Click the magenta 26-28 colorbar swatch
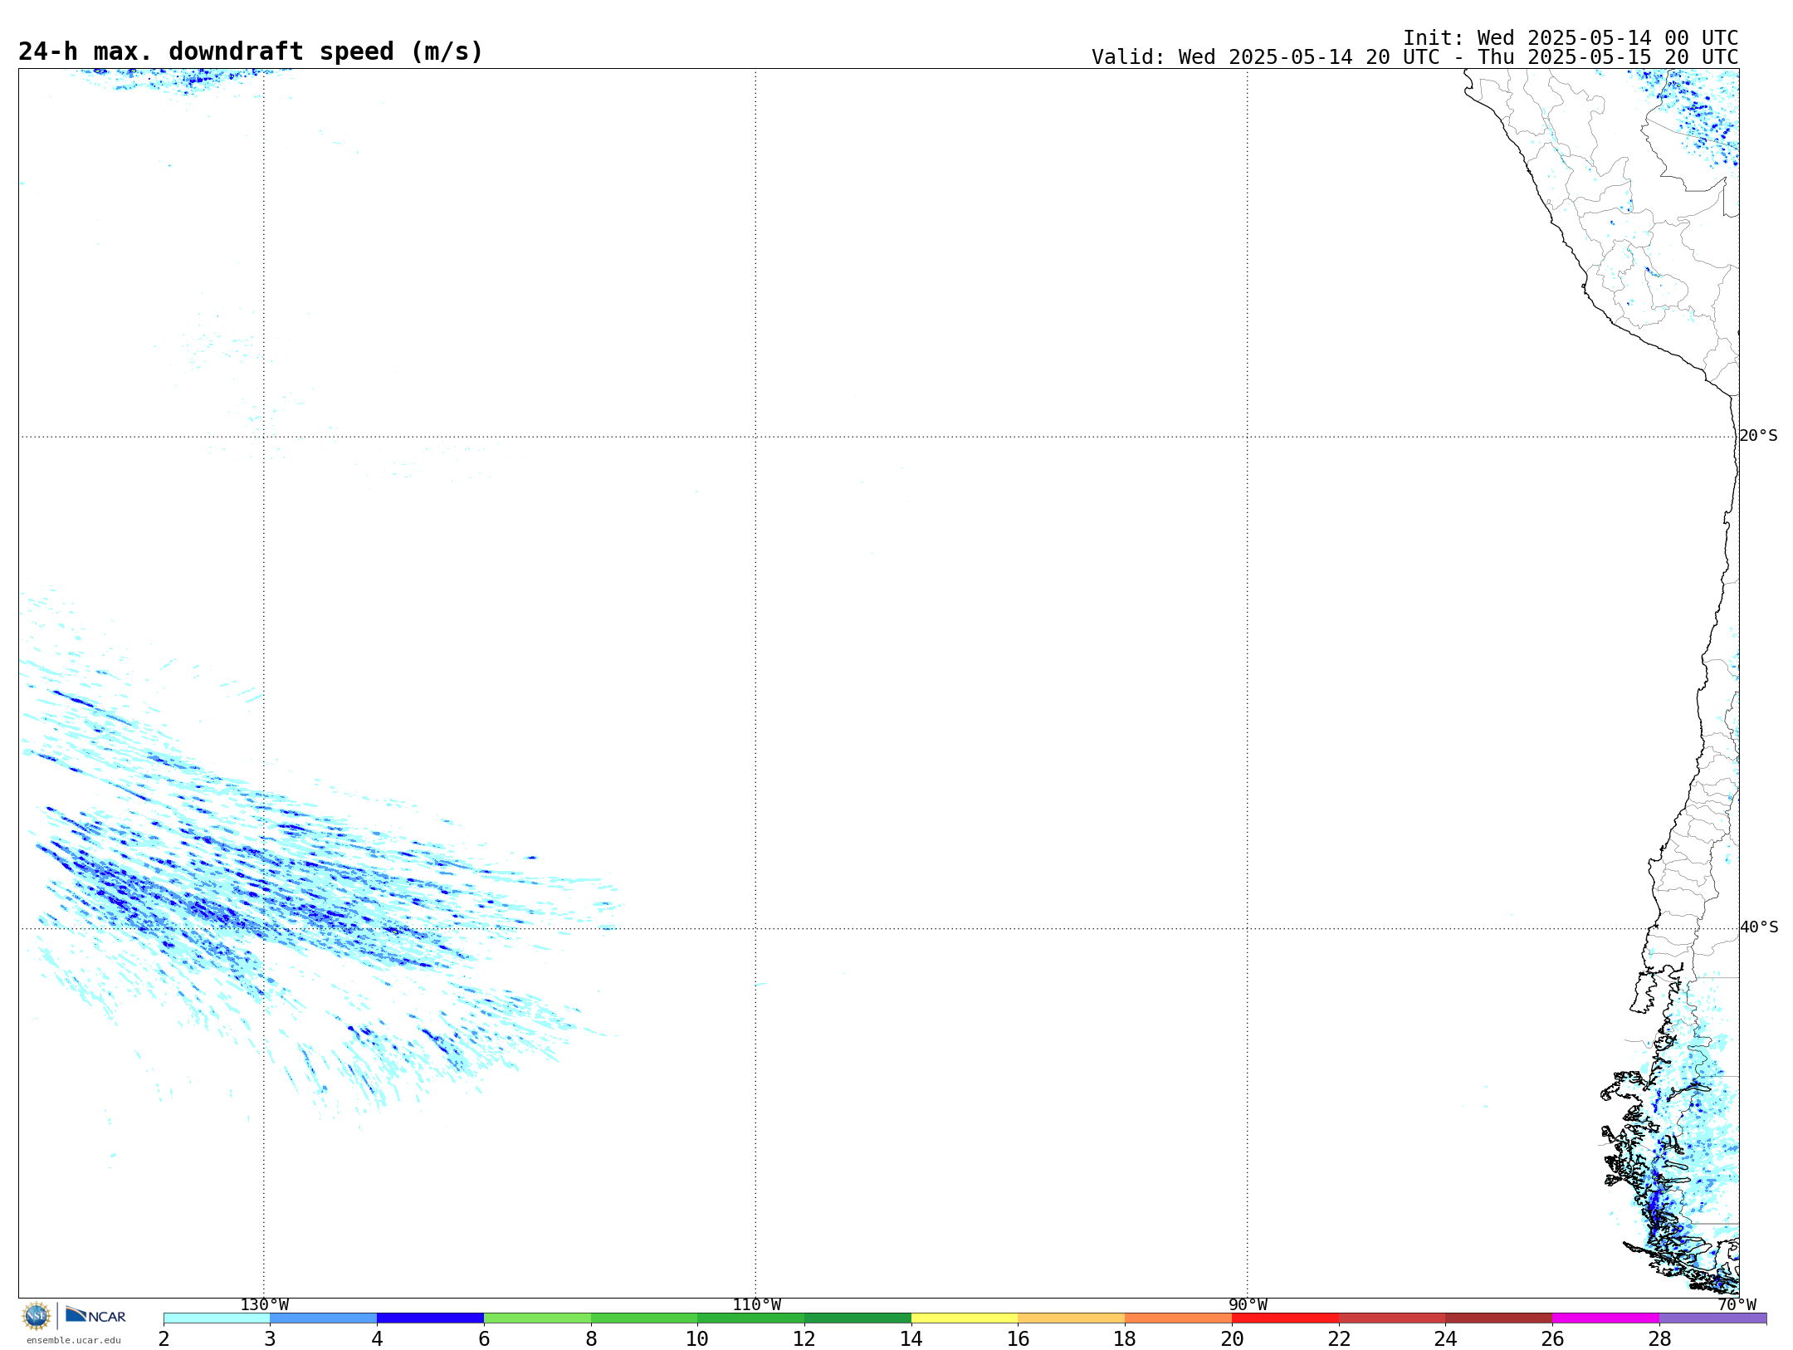This screenshot has height=1350, width=1793. pyautogui.click(x=1605, y=1318)
